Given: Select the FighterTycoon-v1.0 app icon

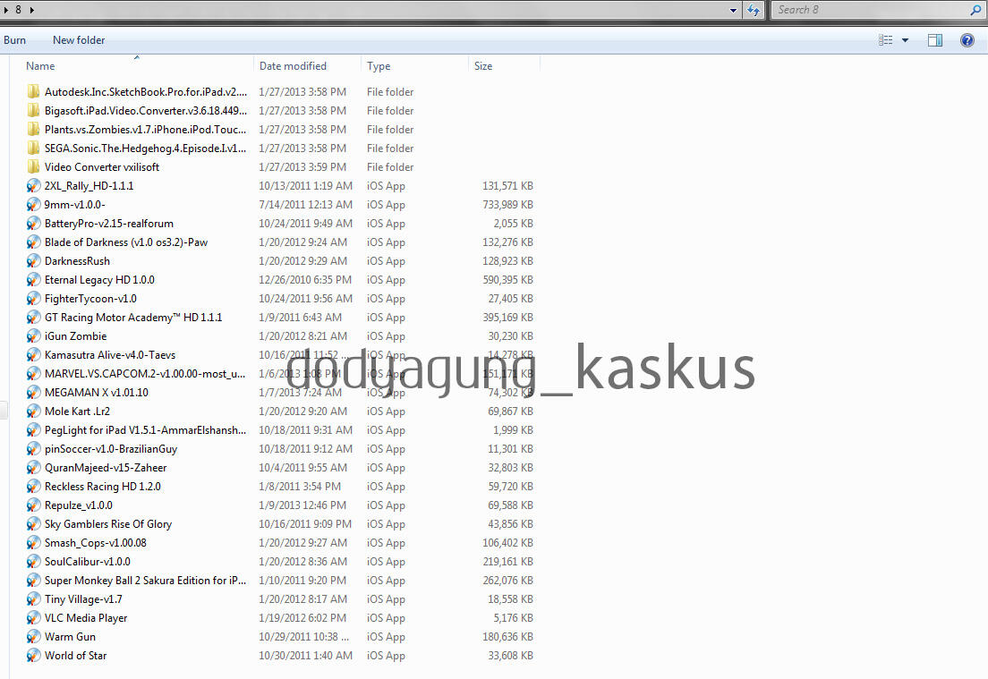Looking at the screenshot, I should coord(33,299).
